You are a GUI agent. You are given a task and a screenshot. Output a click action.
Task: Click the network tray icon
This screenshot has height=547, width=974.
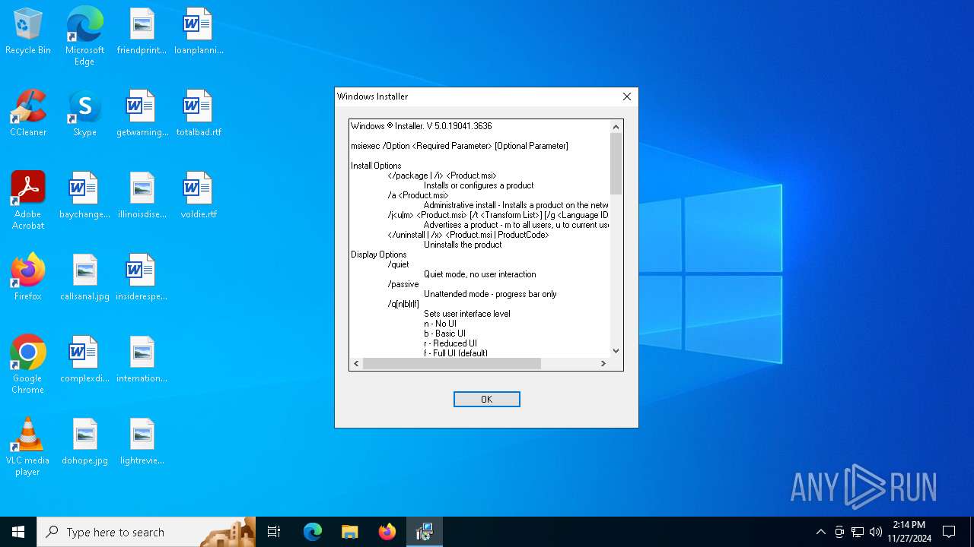coord(858,532)
